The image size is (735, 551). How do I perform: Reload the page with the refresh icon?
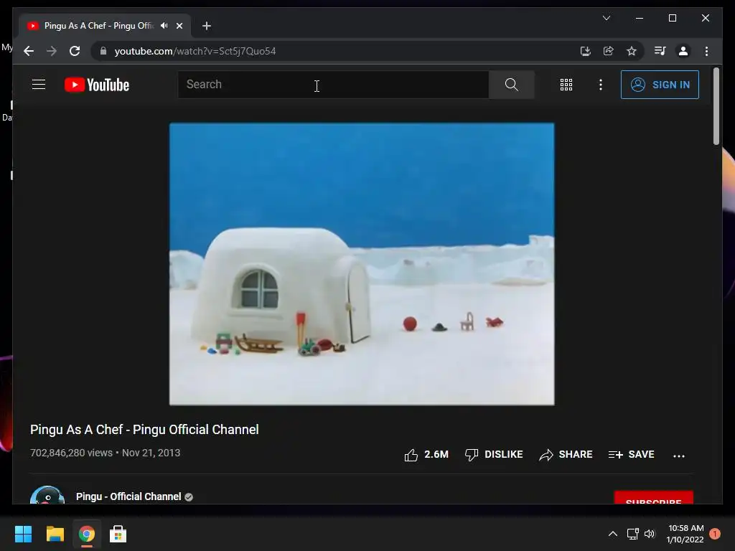click(x=75, y=51)
